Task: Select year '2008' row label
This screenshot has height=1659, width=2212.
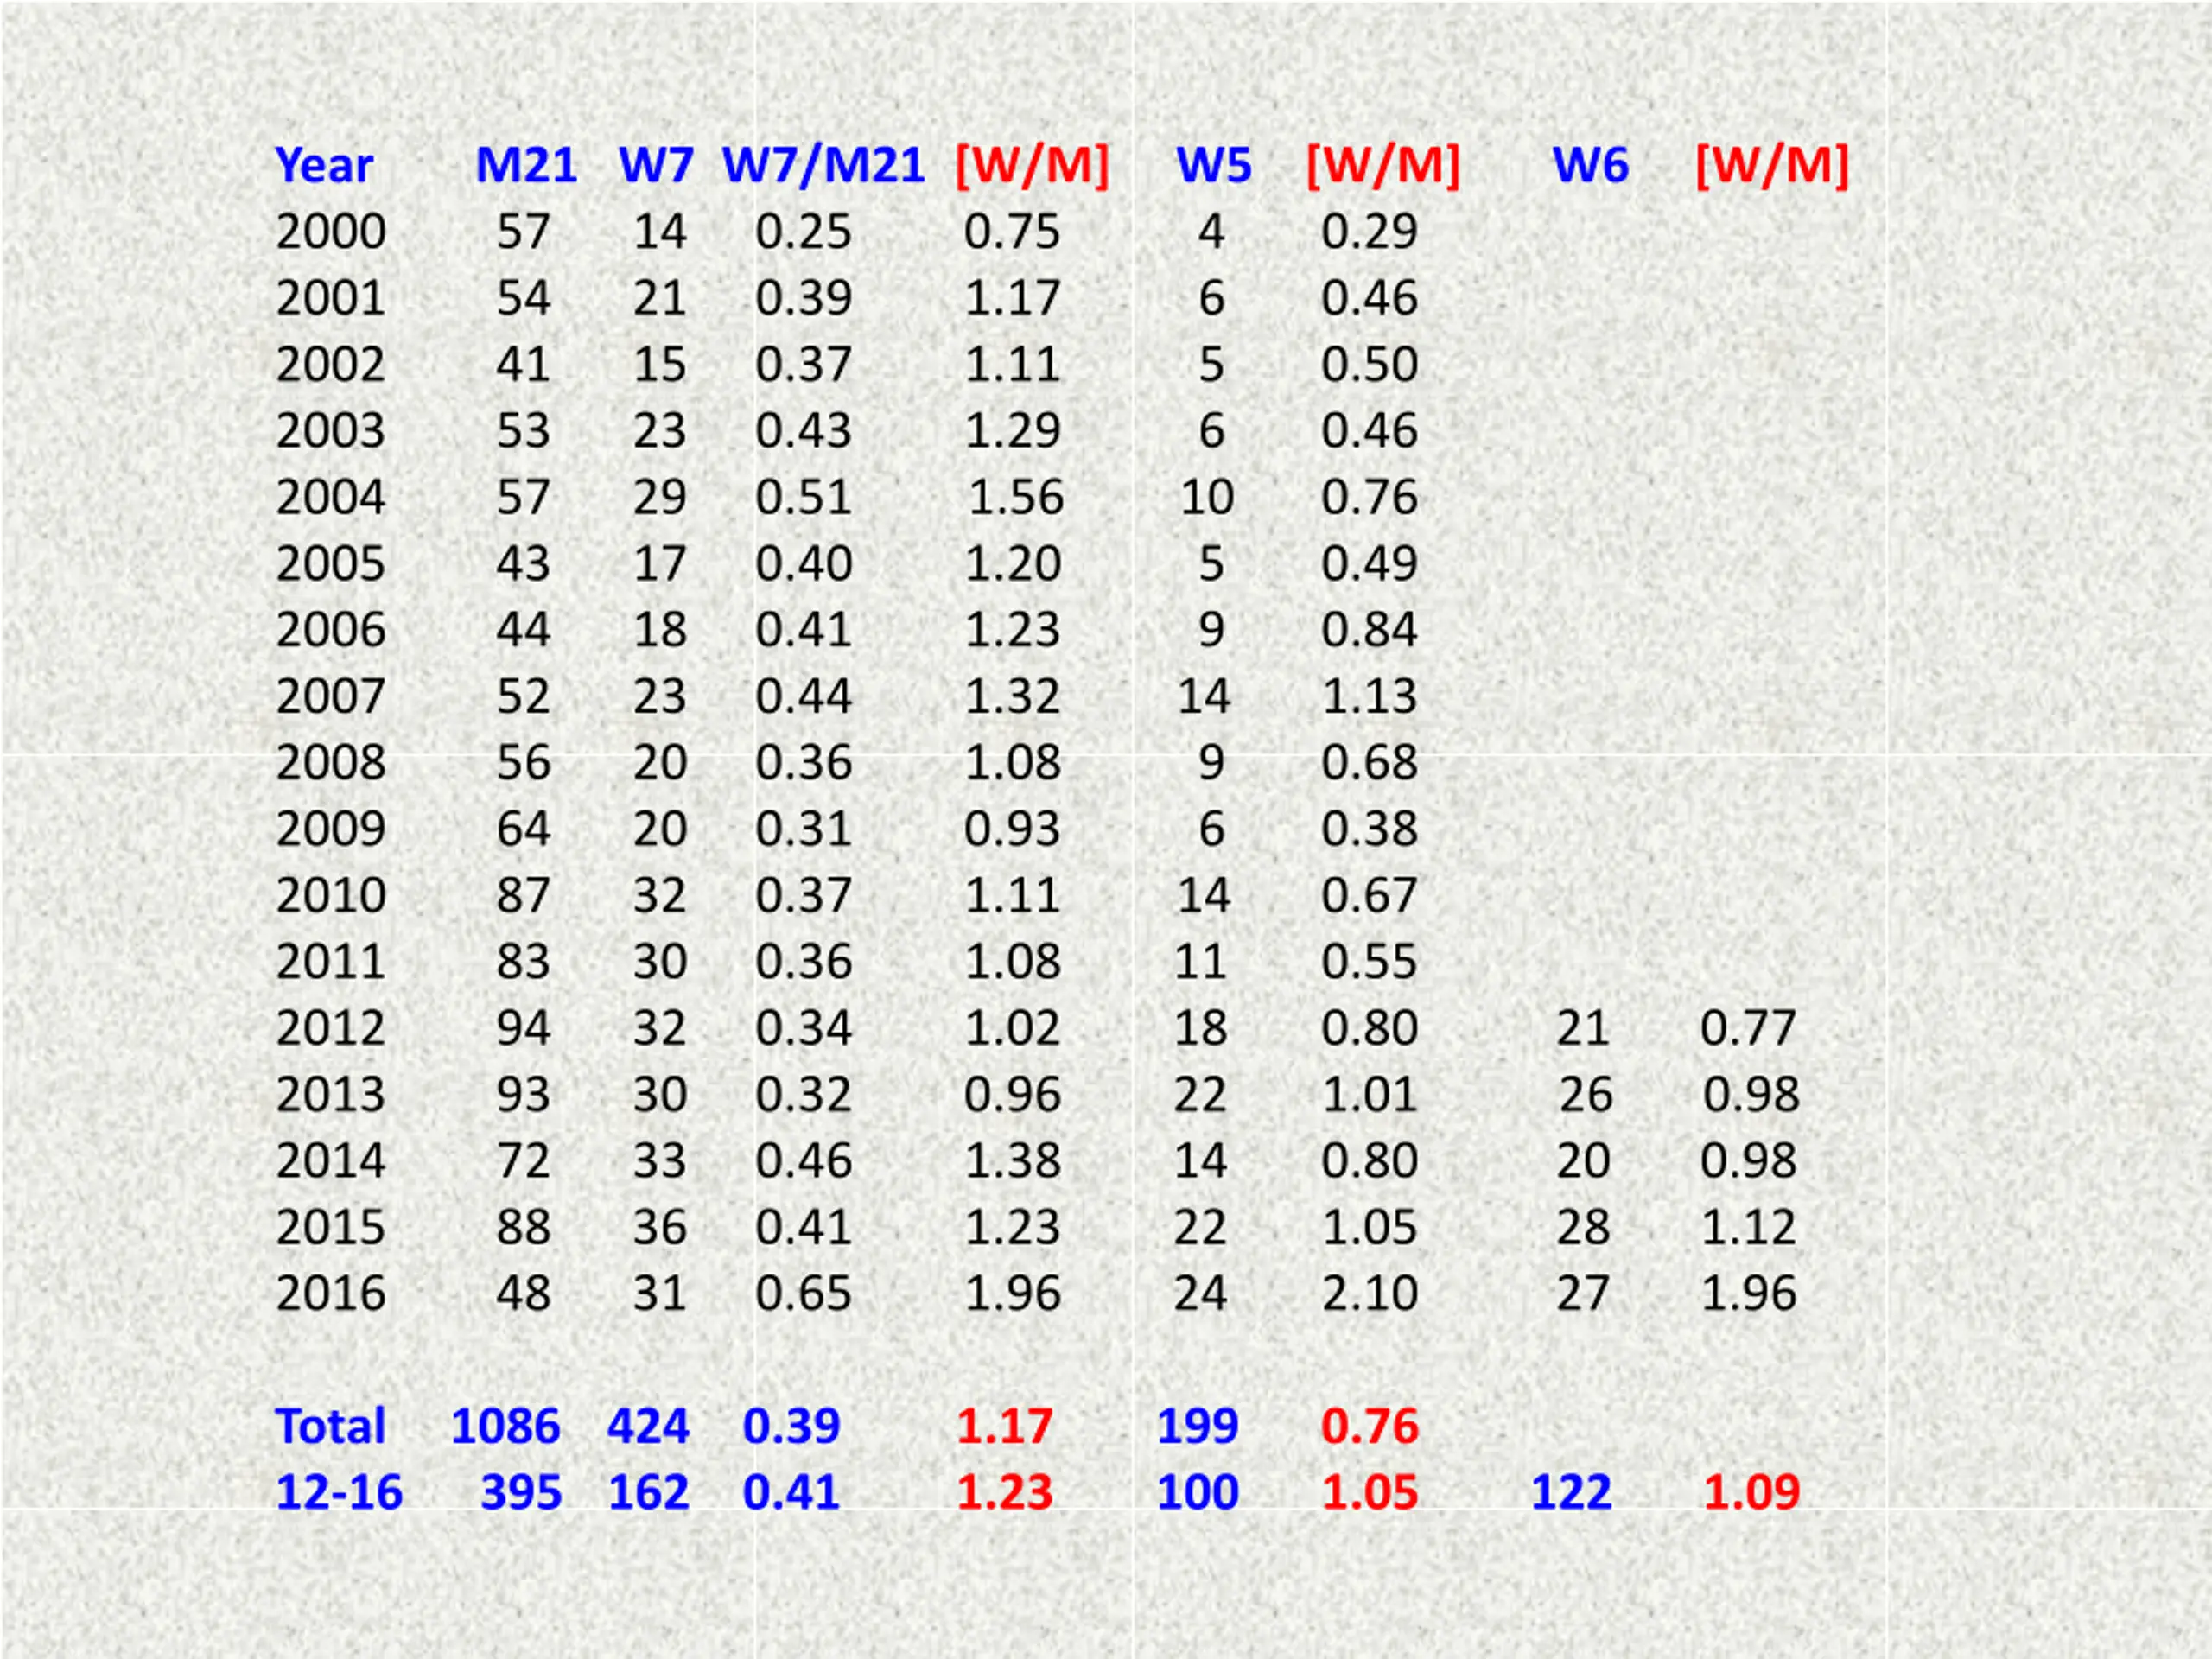Action: coord(331,762)
